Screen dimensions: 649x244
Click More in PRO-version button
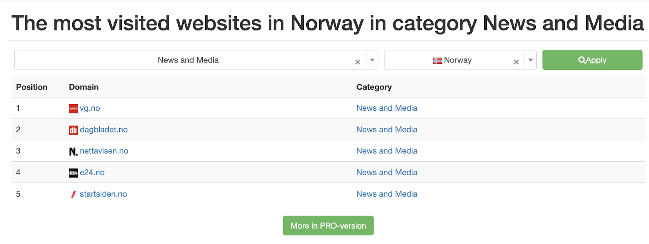point(328,226)
